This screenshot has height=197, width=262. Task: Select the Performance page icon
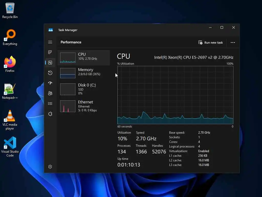[x=50, y=63]
